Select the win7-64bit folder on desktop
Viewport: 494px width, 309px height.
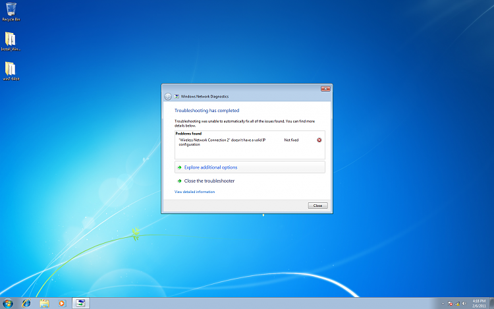click(11, 71)
